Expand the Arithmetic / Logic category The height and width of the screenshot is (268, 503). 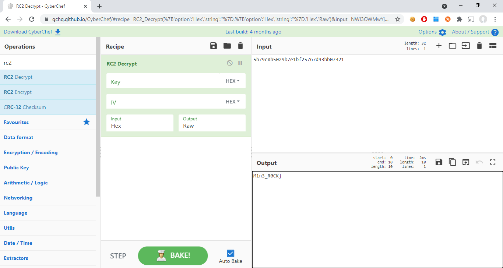(x=48, y=183)
